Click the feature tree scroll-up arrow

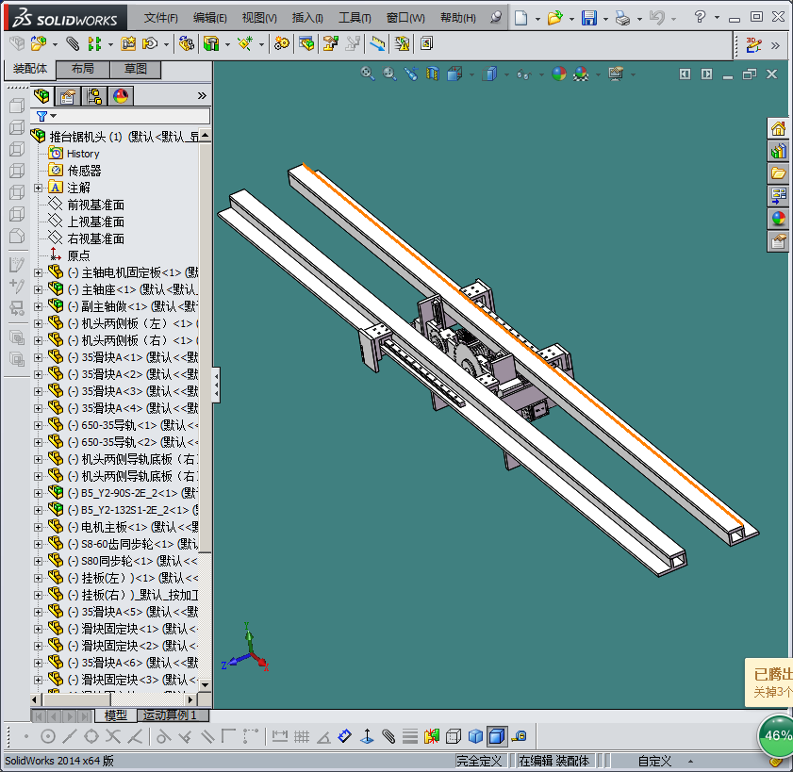point(206,137)
